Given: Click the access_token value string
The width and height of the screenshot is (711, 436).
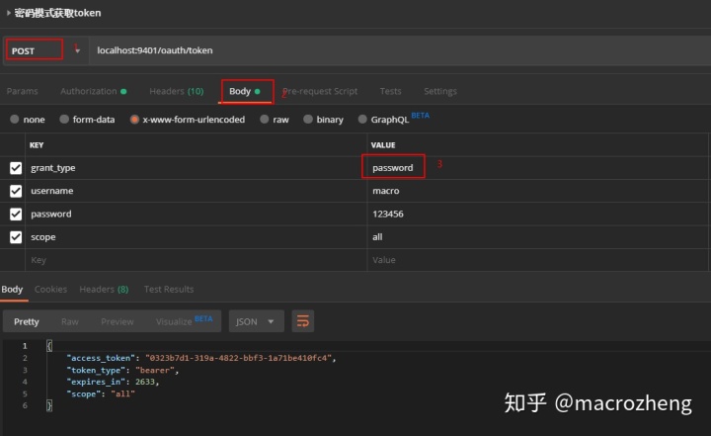Looking at the screenshot, I should point(239,358).
